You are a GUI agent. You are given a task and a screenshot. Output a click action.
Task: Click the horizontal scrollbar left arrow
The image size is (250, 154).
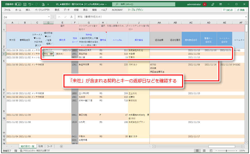(x=154, y=146)
